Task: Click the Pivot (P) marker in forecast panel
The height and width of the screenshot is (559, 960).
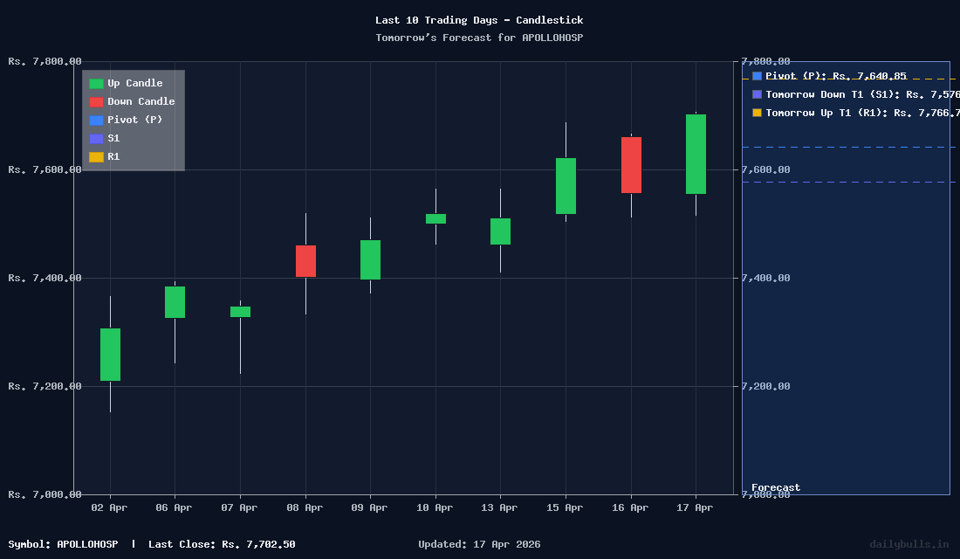Action: tap(756, 76)
